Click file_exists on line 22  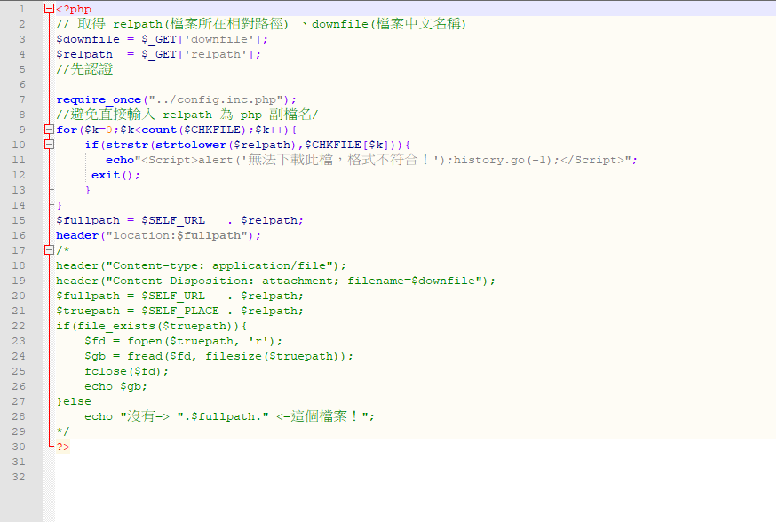click(x=116, y=326)
